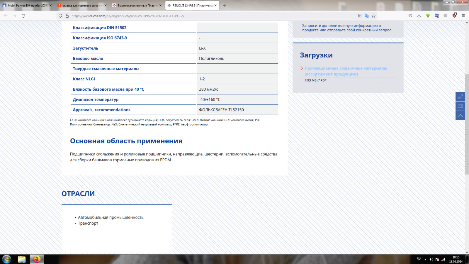Open the volume speaker tray icon
This screenshot has width=469, height=264.
click(x=431, y=259)
